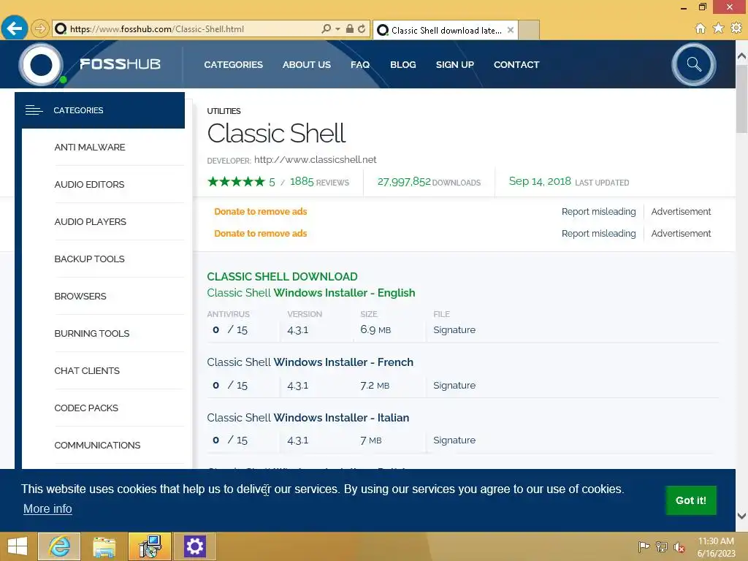Select BROWSERS category
Image resolution: width=748 pixels, height=561 pixels.
80,296
